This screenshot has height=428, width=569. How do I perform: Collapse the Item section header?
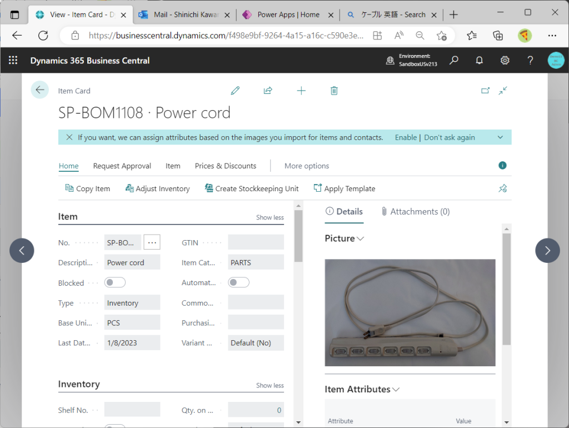pyautogui.click(x=68, y=217)
